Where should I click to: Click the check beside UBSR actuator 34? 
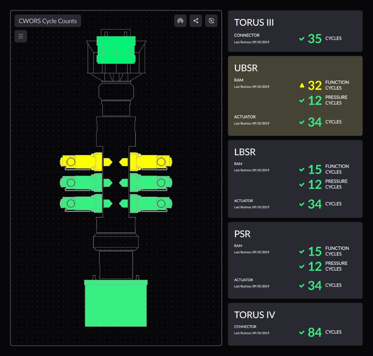tap(302, 122)
